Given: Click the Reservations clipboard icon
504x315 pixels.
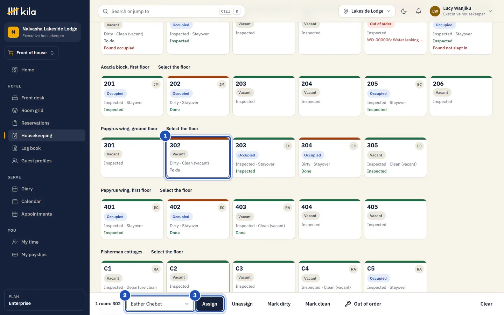Looking at the screenshot, I should [x=15, y=123].
